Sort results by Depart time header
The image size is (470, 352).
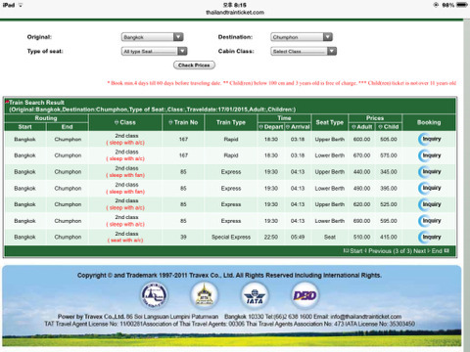(271, 127)
